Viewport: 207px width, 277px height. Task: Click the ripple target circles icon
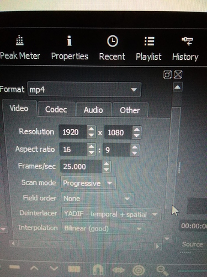(x=139, y=270)
